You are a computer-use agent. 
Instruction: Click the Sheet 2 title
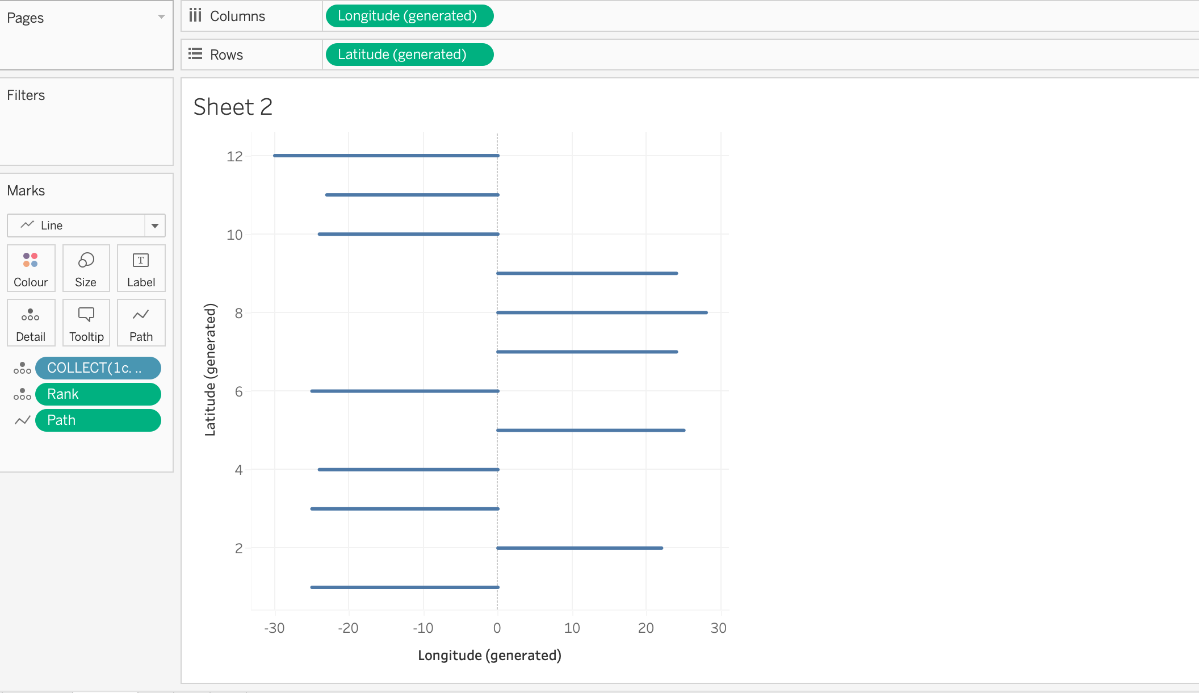pos(233,107)
